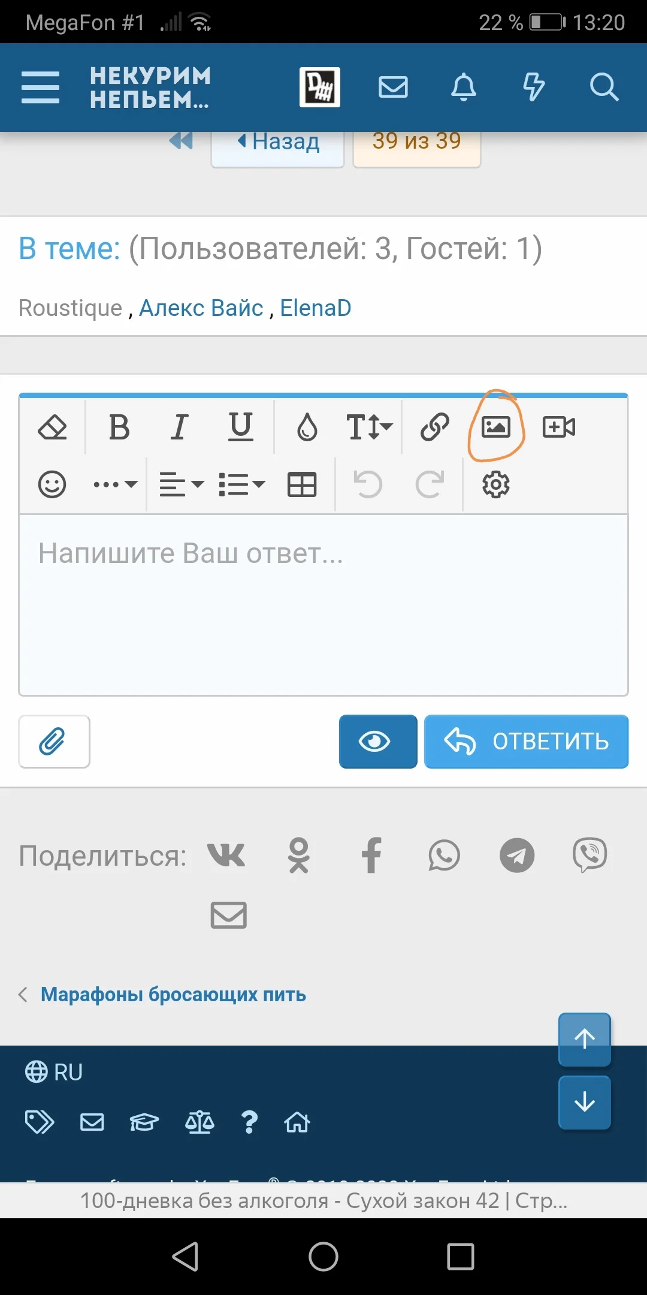Open page selector 39 из 39
Screen dimensions: 647x1295
tap(417, 144)
